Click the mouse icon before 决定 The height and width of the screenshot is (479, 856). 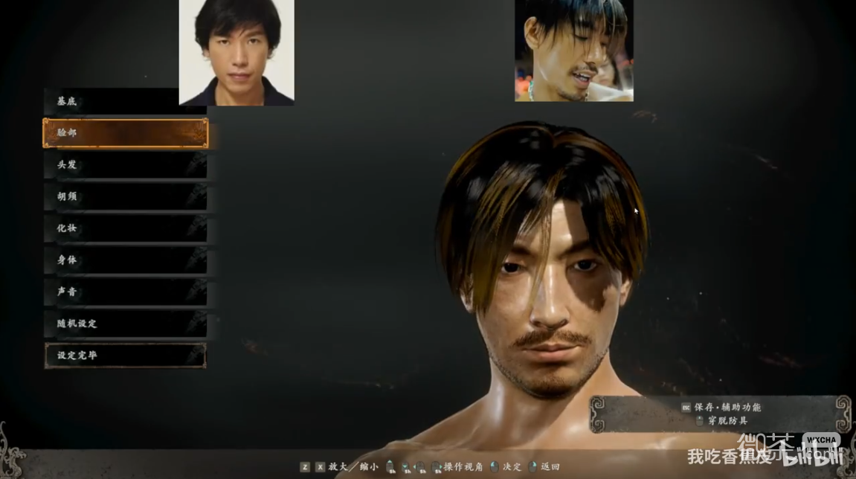coord(494,466)
